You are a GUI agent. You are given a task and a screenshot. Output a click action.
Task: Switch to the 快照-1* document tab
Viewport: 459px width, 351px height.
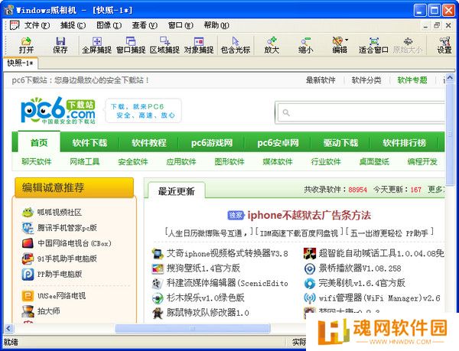(21, 63)
